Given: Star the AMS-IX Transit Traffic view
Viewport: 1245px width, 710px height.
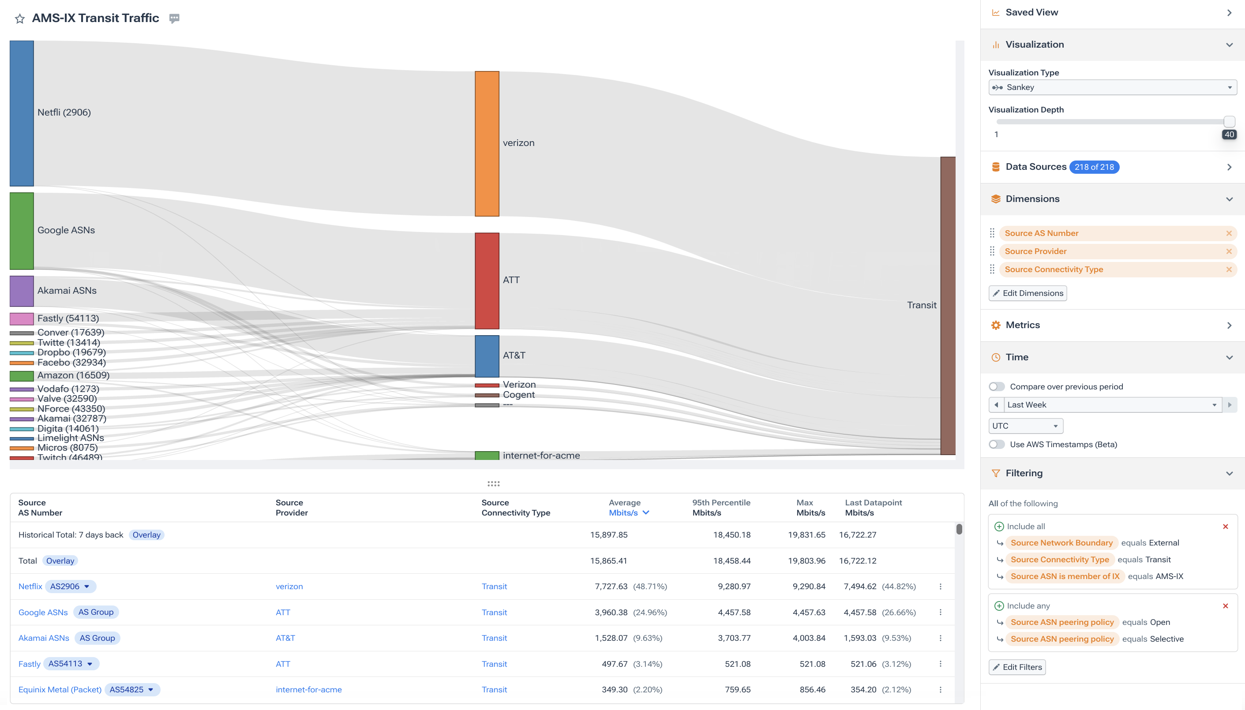Looking at the screenshot, I should (x=19, y=18).
